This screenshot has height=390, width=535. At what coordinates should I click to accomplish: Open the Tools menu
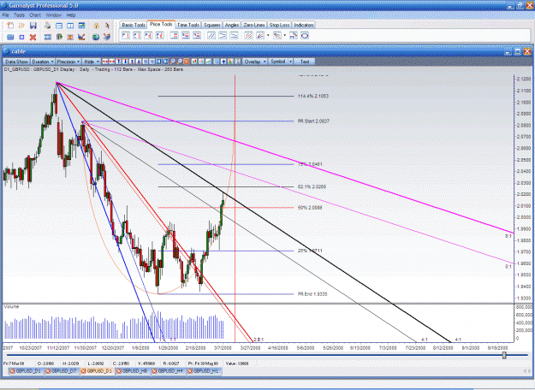[x=19, y=15]
